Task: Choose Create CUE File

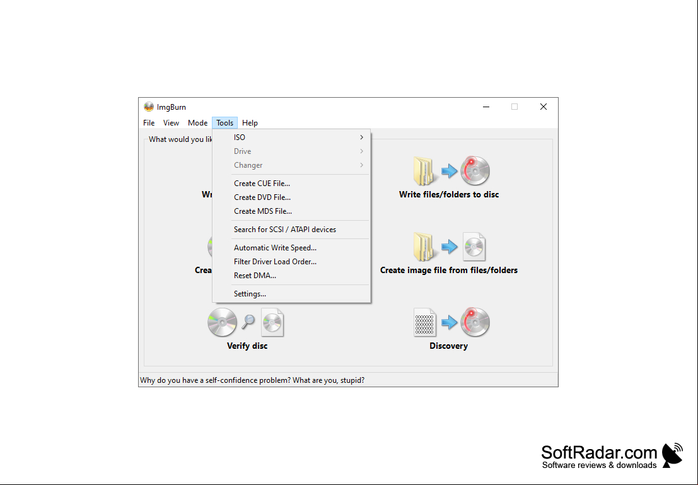Action: [291, 184]
